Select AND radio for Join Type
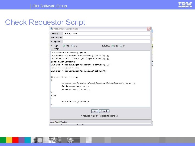Viewport: 195px width, 146px height. (x=64, y=46)
